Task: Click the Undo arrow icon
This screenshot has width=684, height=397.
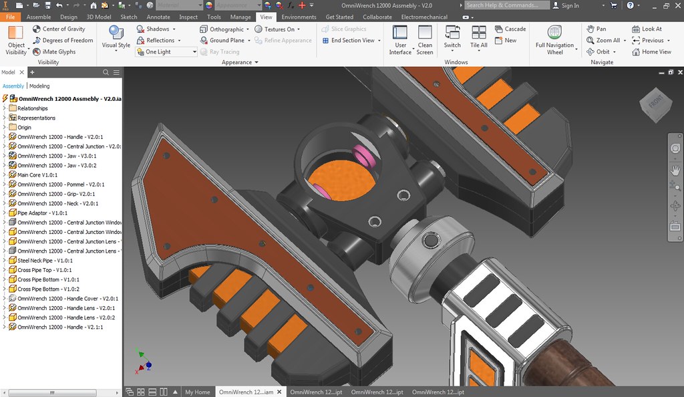Action: point(59,5)
